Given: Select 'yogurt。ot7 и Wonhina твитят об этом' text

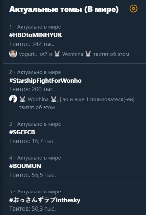Looking at the screenshot, I should 74,54.
